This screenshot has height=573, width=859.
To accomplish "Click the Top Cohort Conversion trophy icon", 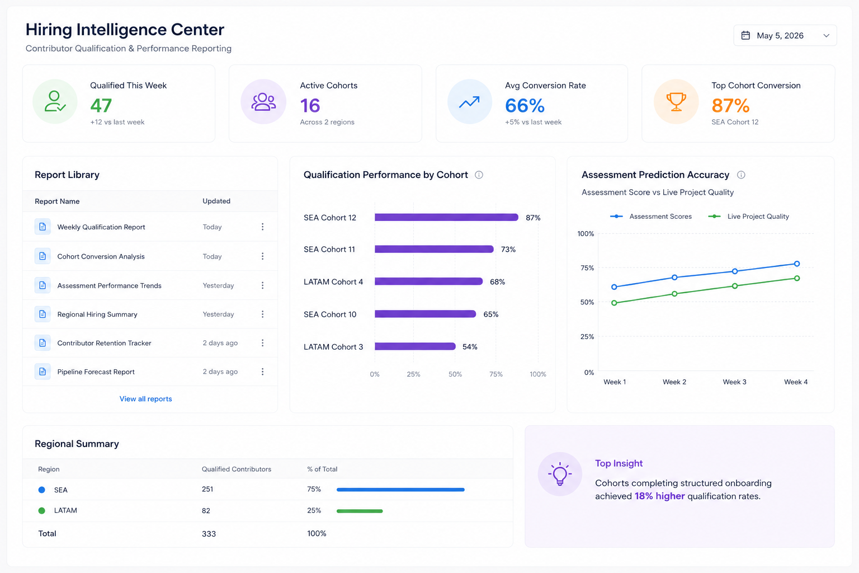I will pyautogui.click(x=676, y=101).
